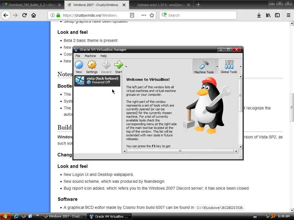
Task: Bookmark this page with star
Action: tap(152, 15)
